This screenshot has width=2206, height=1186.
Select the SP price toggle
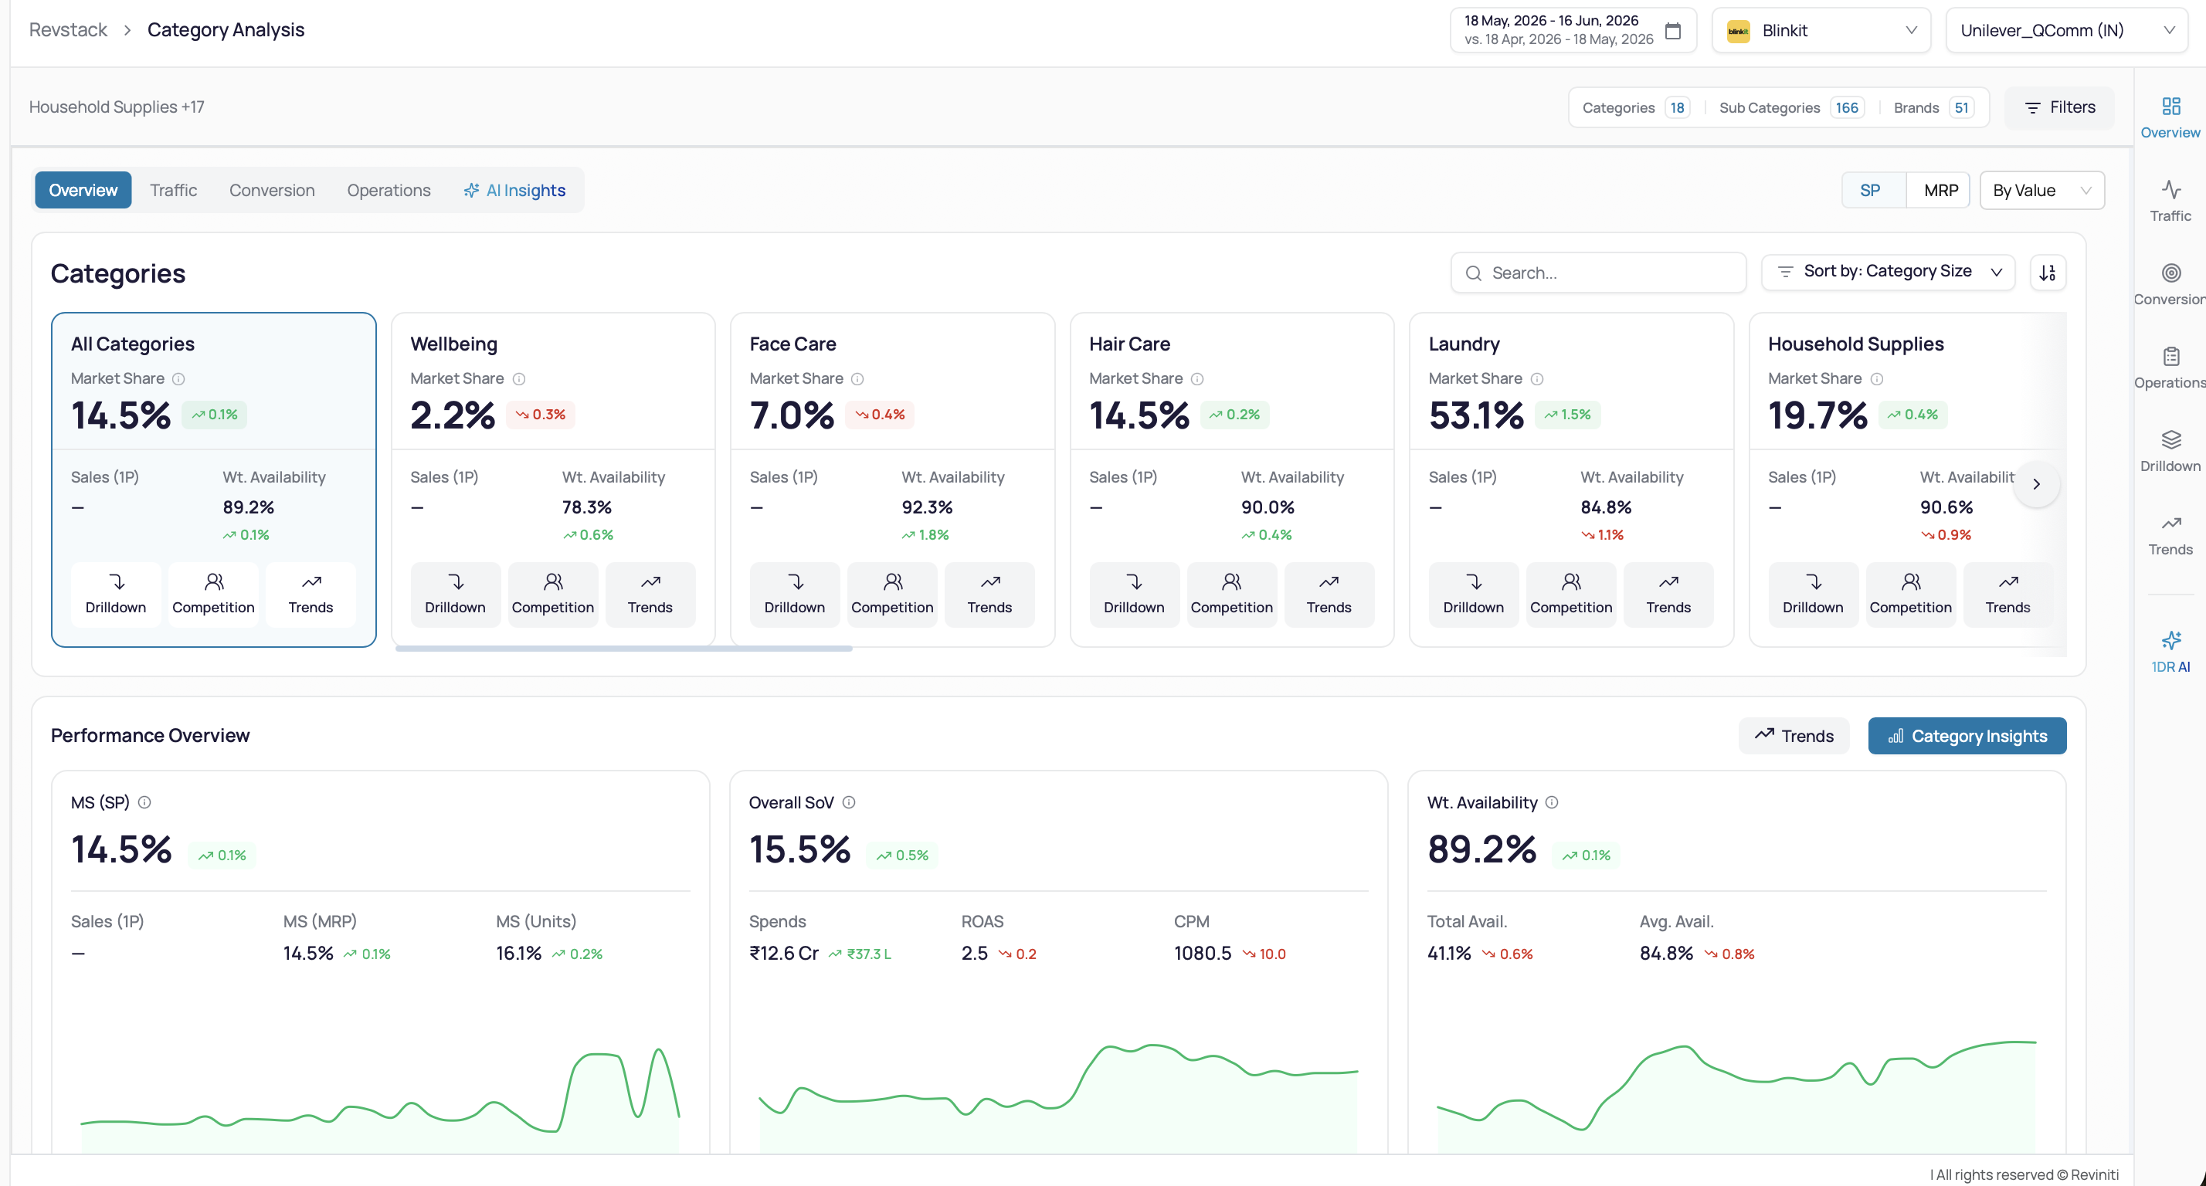[x=1870, y=190]
